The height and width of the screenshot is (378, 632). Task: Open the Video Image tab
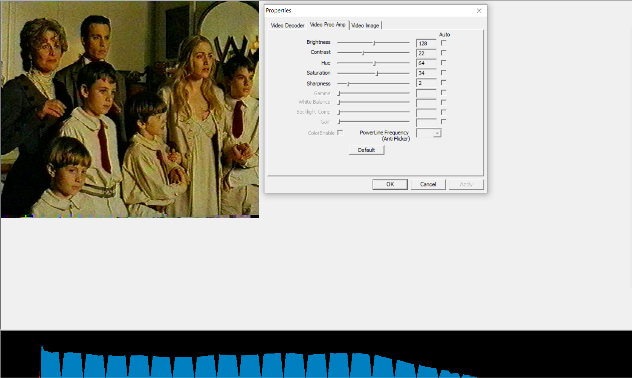click(365, 25)
